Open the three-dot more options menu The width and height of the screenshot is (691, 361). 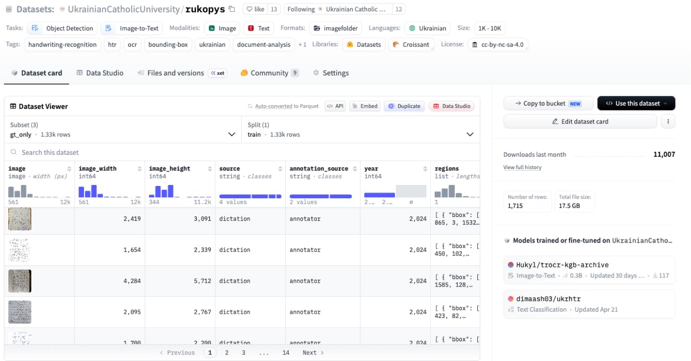point(668,121)
